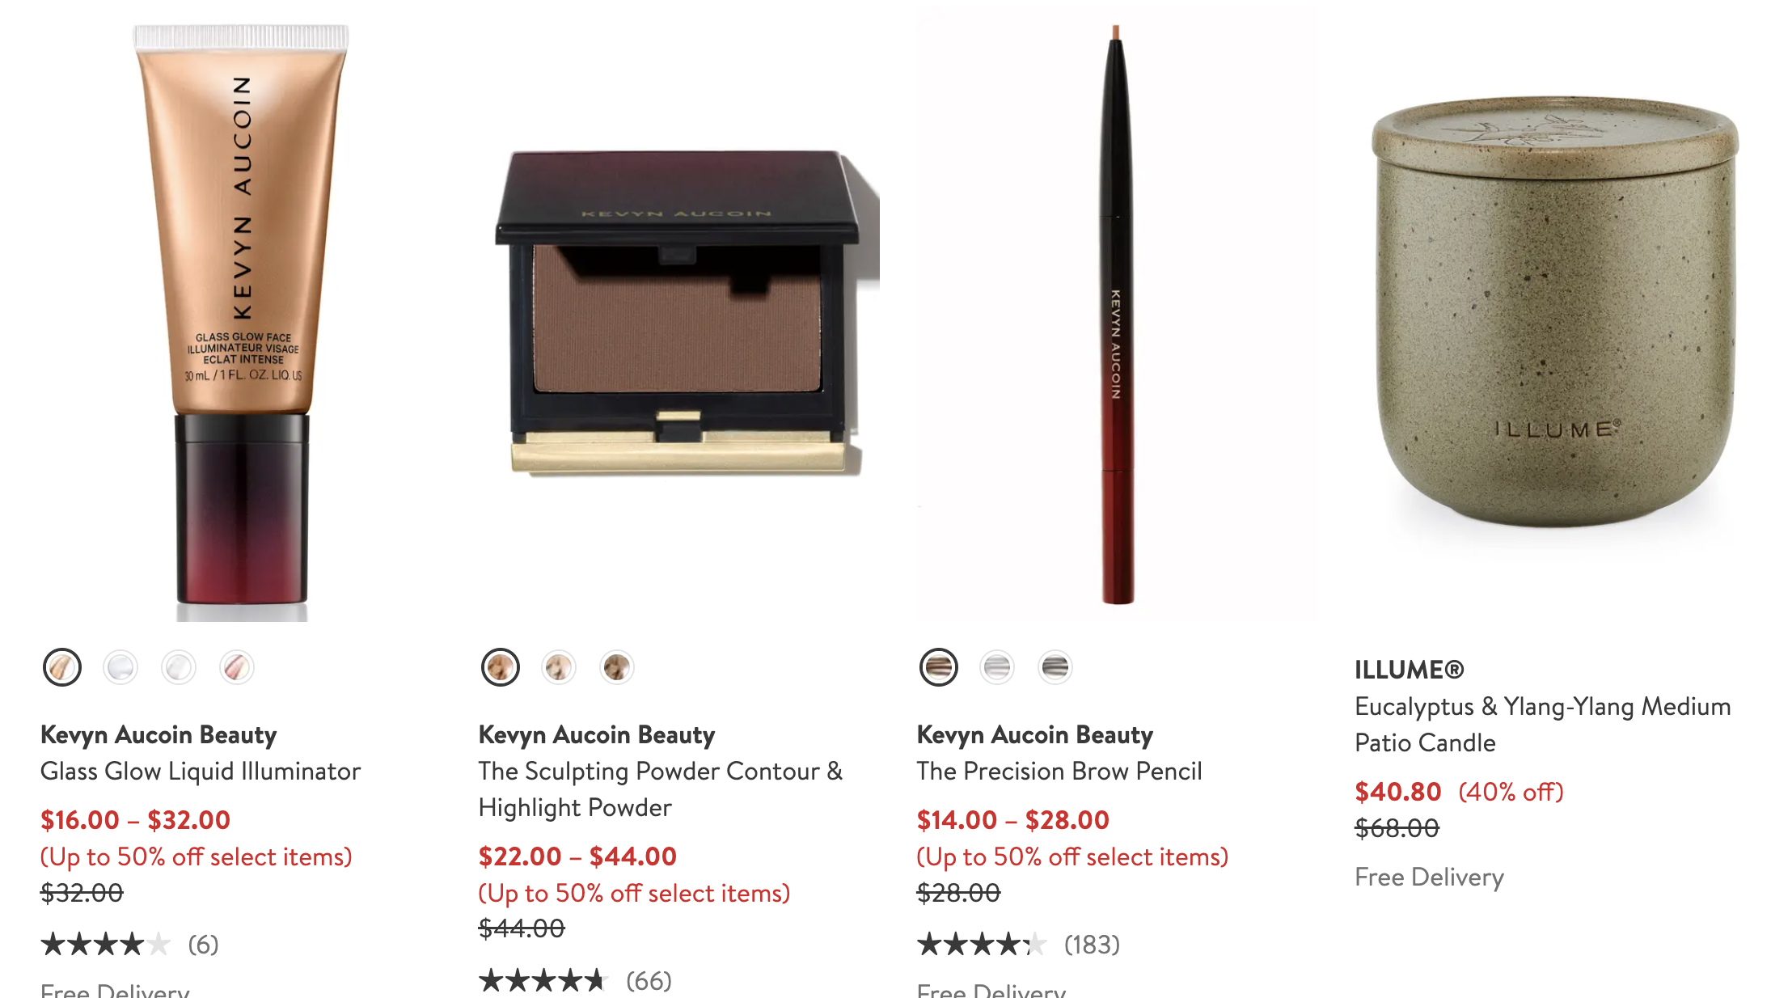Open The Sculpting Powder Contour & Highlight link

point(661,789)
